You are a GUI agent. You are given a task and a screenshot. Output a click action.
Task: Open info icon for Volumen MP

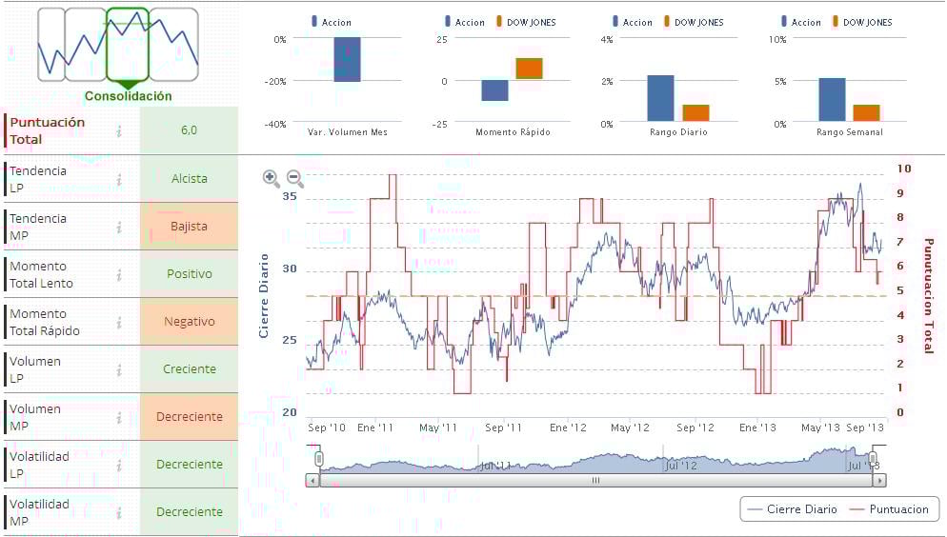point(120,417)
